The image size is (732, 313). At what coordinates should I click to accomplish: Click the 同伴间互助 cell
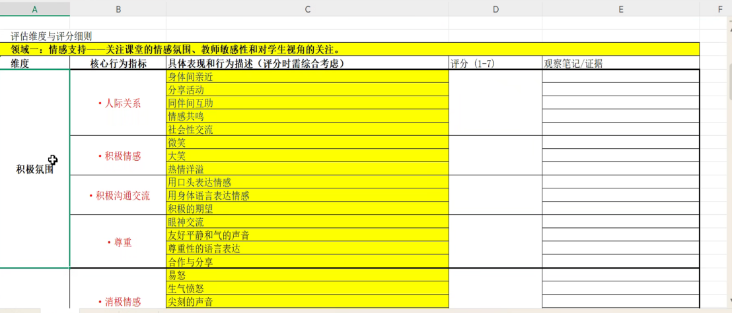point(307,103)
